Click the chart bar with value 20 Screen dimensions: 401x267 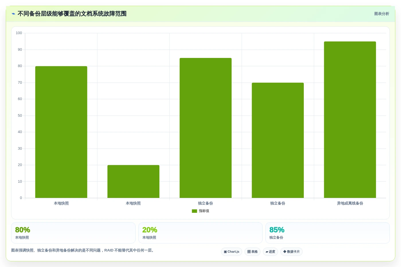click(x=133, y=182)
